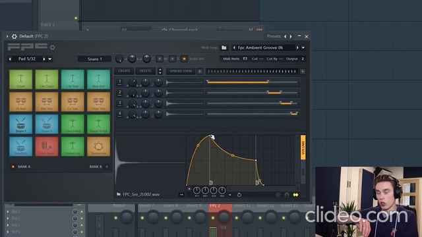This screenshot has height=237, width=422.
Task: Select the Mid Tom pad
Action: click(47, 102)
